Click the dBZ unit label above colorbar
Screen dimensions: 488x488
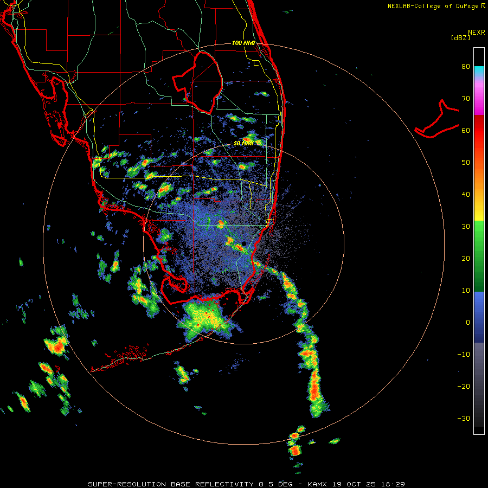coord(460,37)
